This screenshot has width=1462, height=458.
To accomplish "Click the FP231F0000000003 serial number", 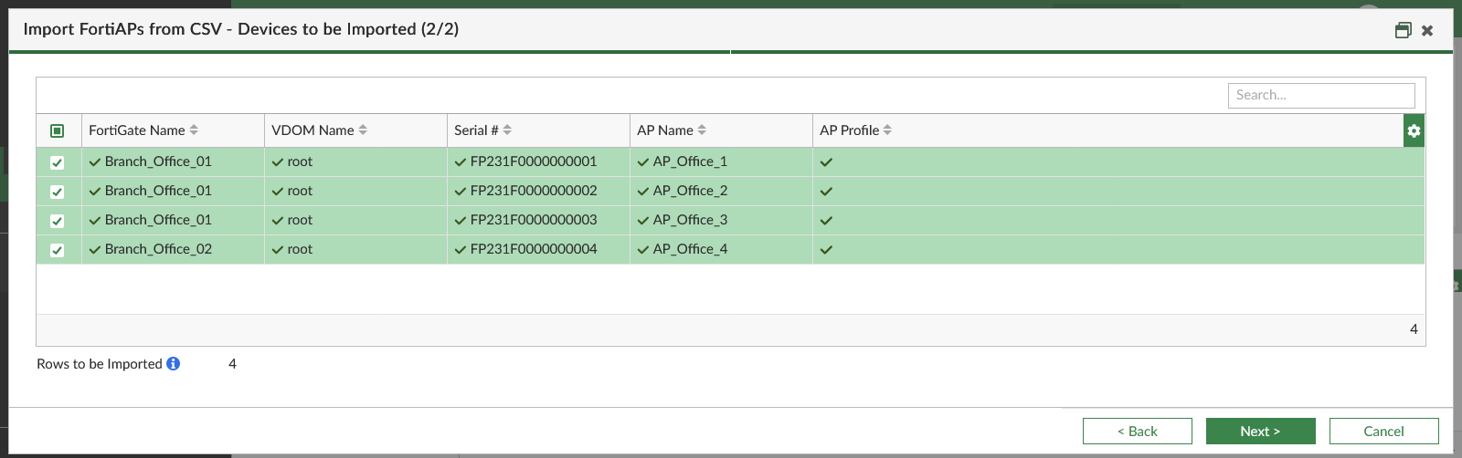I will point(534,220).
